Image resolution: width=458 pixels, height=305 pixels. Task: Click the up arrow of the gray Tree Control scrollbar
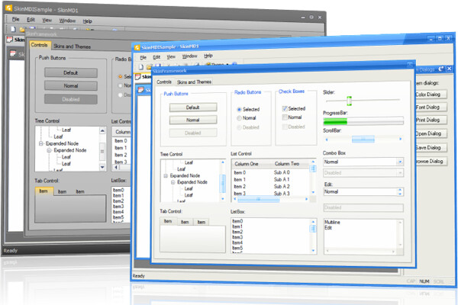click(102, 130)
